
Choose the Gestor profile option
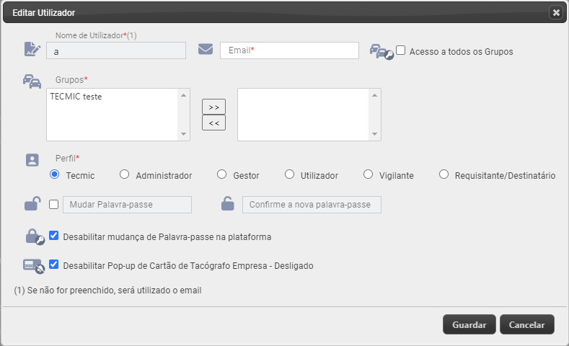tap(221, 174)
